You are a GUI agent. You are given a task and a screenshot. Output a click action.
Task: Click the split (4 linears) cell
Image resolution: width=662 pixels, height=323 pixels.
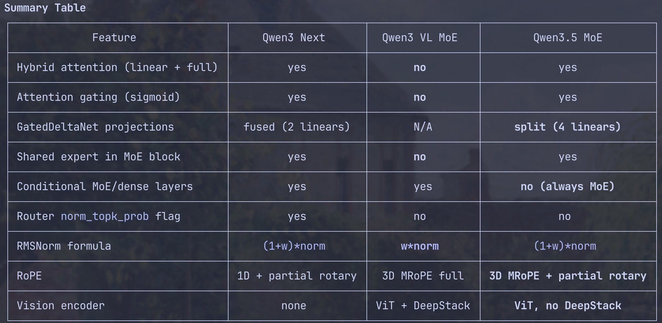pos(568,127)
